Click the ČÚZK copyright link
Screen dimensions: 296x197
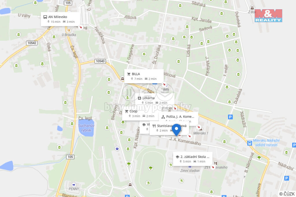287,194
